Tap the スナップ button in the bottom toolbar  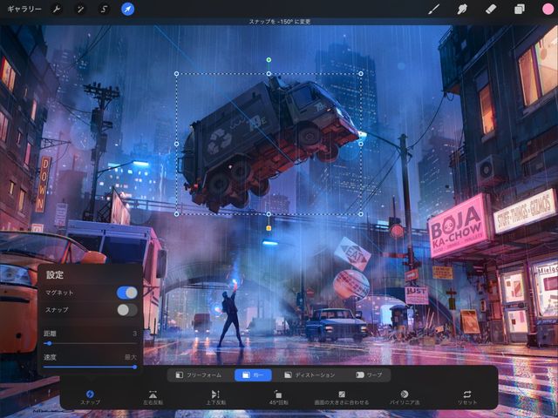click(x=90, y=397)
